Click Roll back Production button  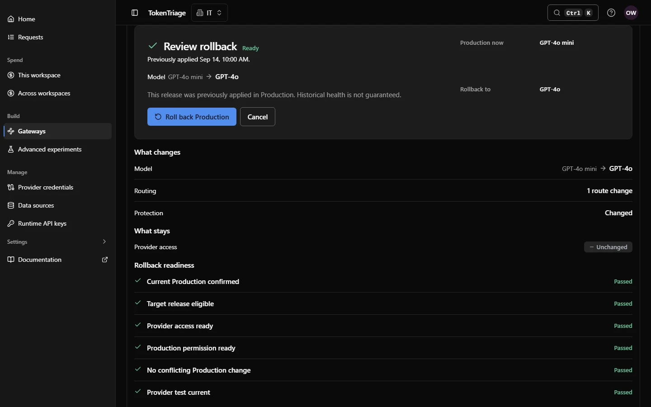pyautogui.click(x=192, y=117)
